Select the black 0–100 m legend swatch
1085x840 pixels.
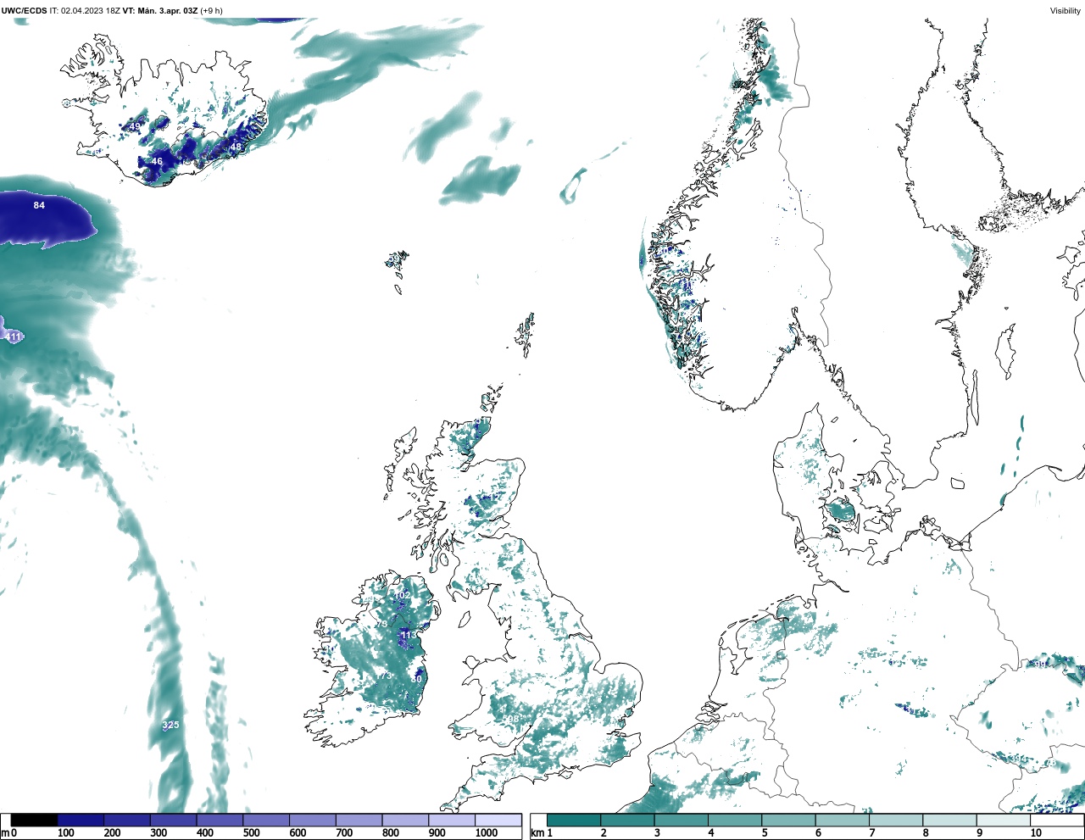coord(35,820)
